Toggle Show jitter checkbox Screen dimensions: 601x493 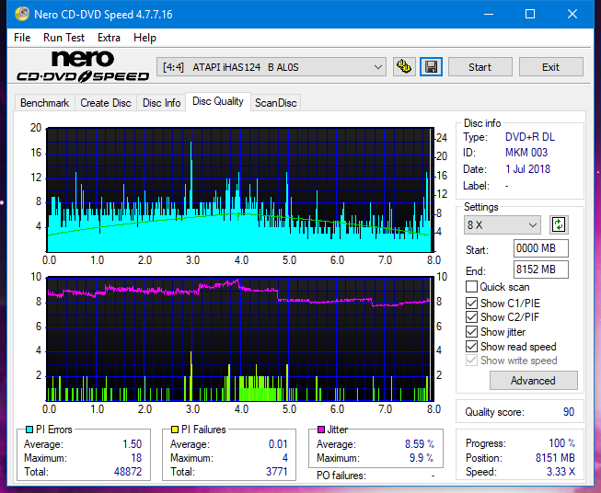471,332
